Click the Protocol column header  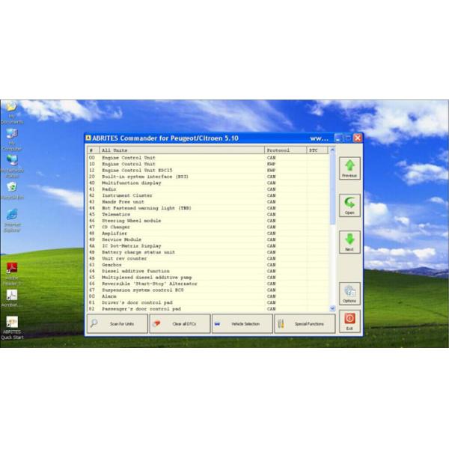click(x=284, y=150)
